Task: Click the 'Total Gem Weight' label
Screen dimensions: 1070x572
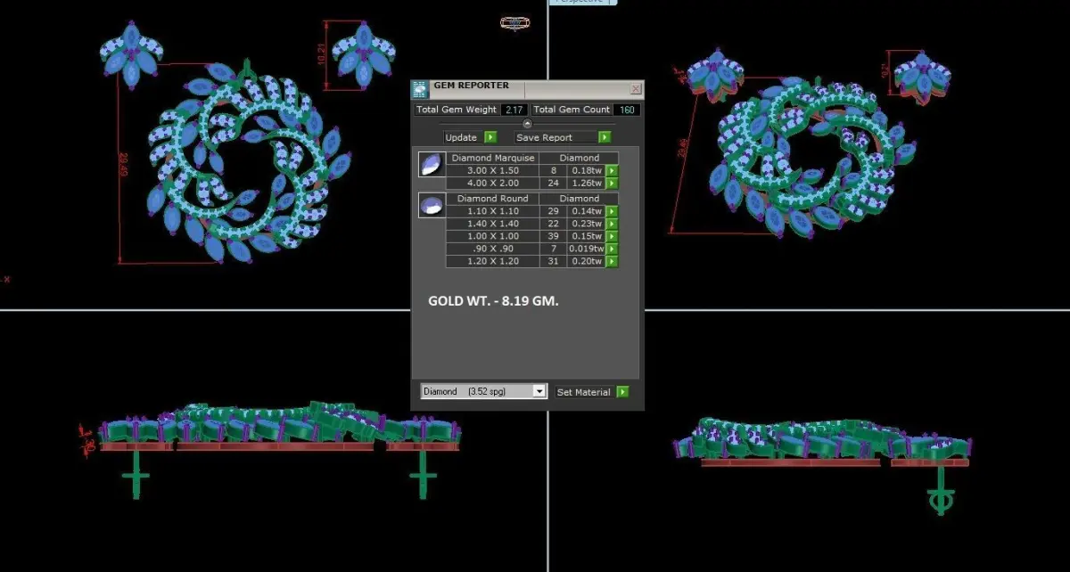Action: pyautogui.click(x=457, y=110)
